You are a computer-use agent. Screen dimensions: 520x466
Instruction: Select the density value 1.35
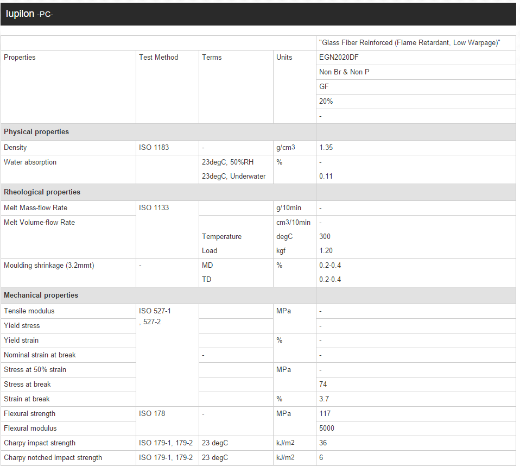click(326, 147)
